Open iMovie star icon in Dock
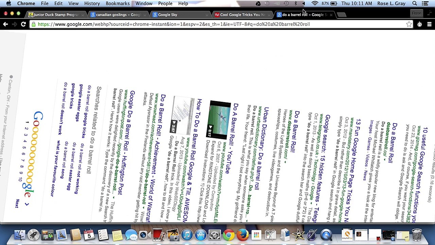Screen dimensions: 435x245 tap(298, 235)
